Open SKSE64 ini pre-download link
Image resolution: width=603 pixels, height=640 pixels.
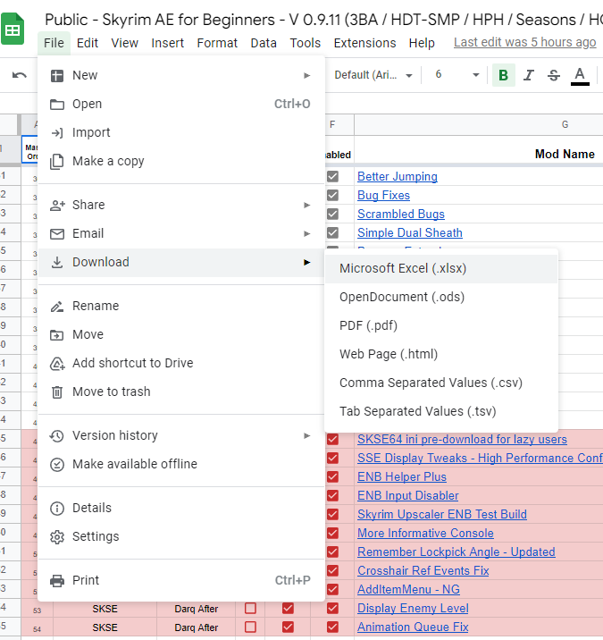coord(462,439)
